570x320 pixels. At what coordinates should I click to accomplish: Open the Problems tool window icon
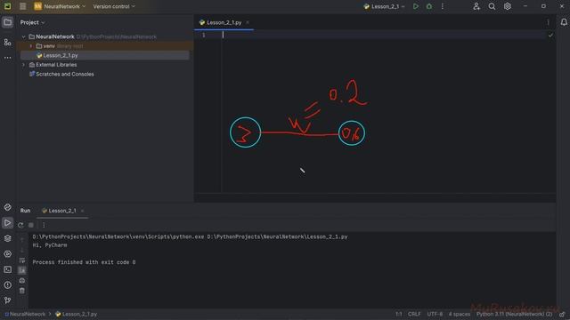(x=7, y=285)
